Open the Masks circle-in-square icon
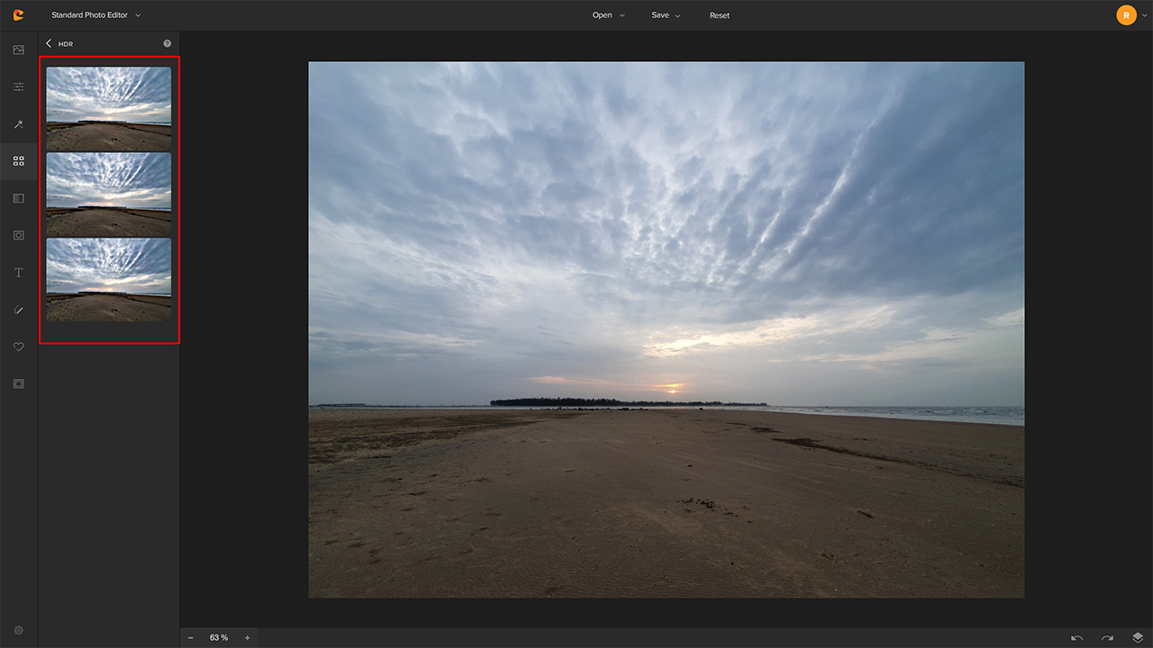 tap(18, 235)
